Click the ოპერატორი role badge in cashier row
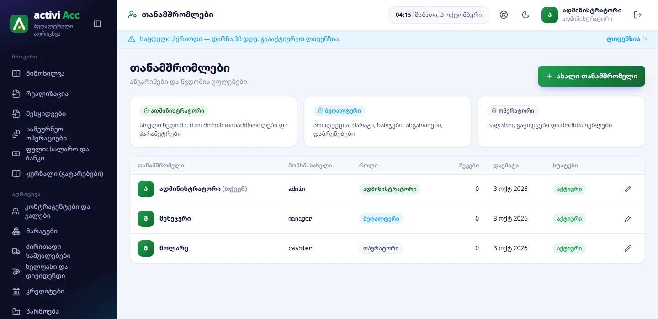The width and height of the screenshot is (658, 319). click(381, 248)
